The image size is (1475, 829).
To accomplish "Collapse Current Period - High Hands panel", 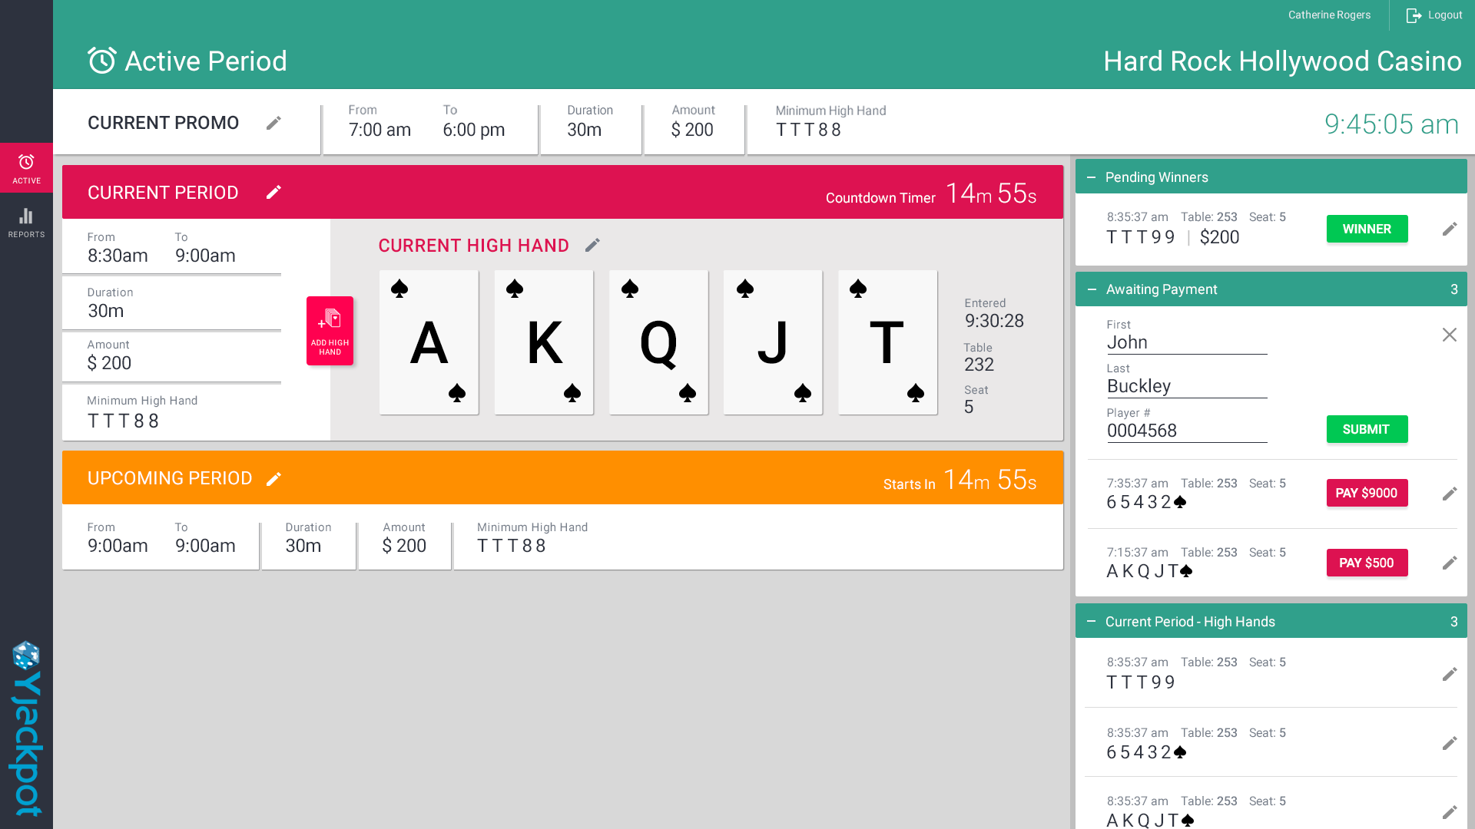I will point(1091,622).
